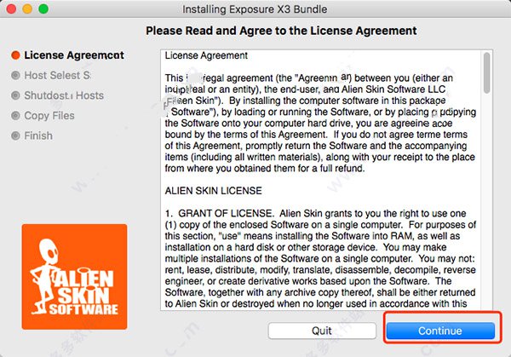
Task: Click the Host Select step bullet
Action: pos(15,75)
